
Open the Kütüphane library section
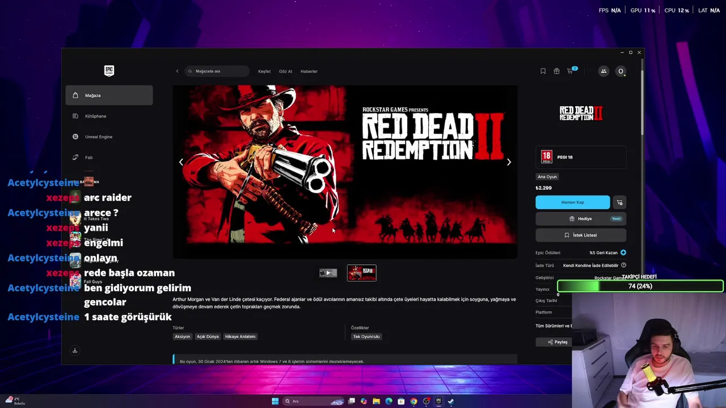click(109, 116)
